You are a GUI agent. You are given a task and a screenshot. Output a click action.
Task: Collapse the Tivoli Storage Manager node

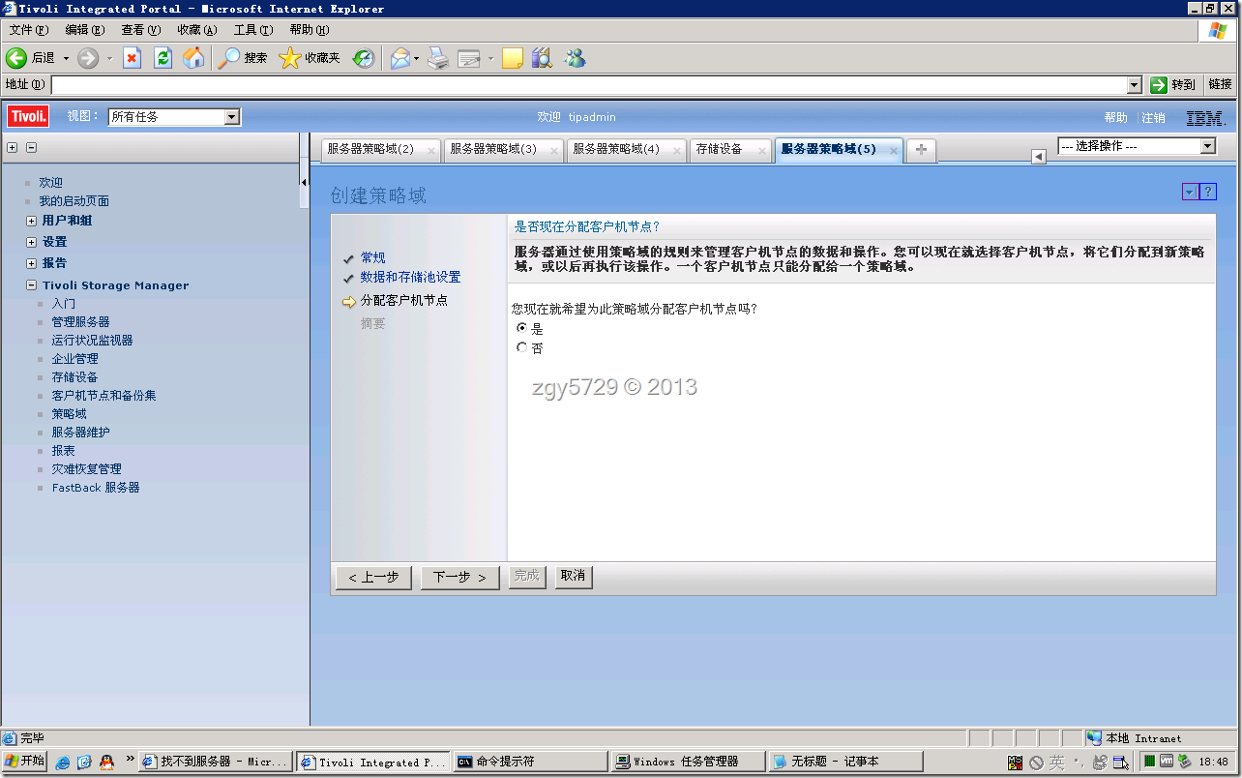32,285
